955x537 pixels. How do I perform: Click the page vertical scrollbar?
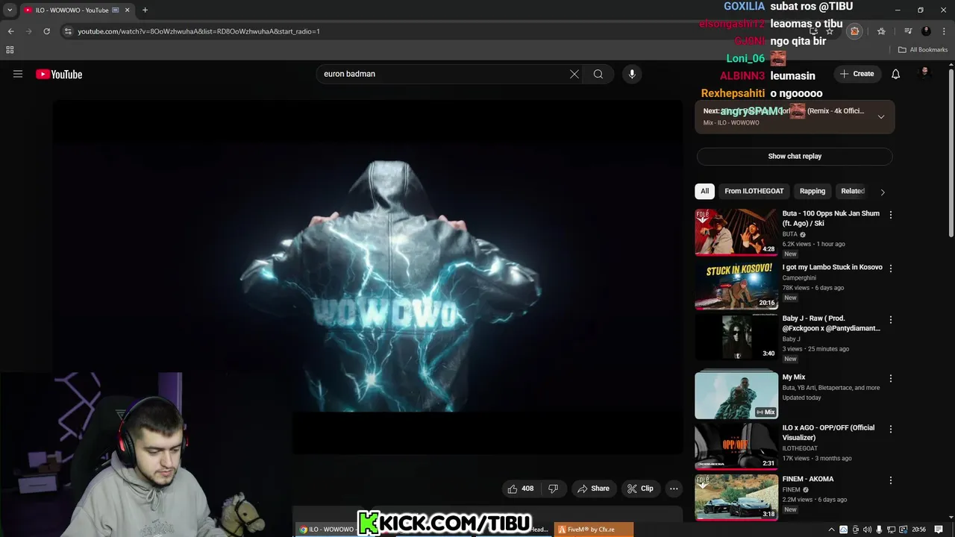point(951,153)
